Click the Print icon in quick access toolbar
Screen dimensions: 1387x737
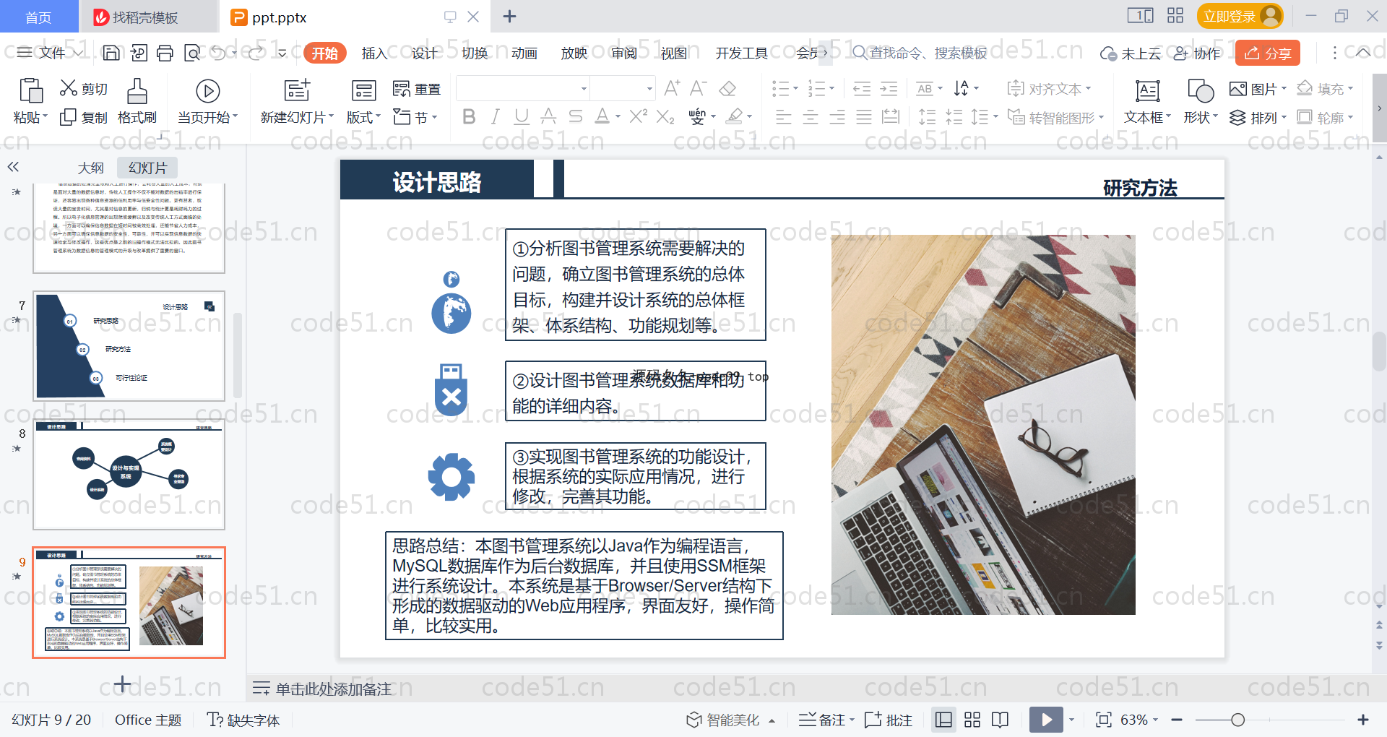[x=165, y=53]
